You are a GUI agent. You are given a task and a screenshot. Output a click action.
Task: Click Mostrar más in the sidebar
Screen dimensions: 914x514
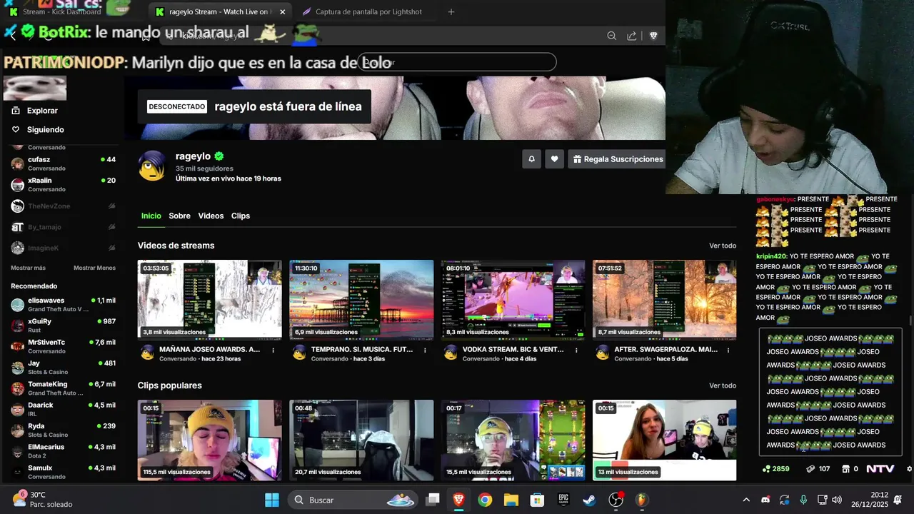[x=28, y=268]
